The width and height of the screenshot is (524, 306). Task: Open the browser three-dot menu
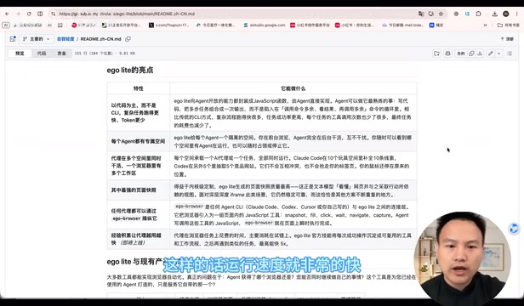[x=517, y=14]
